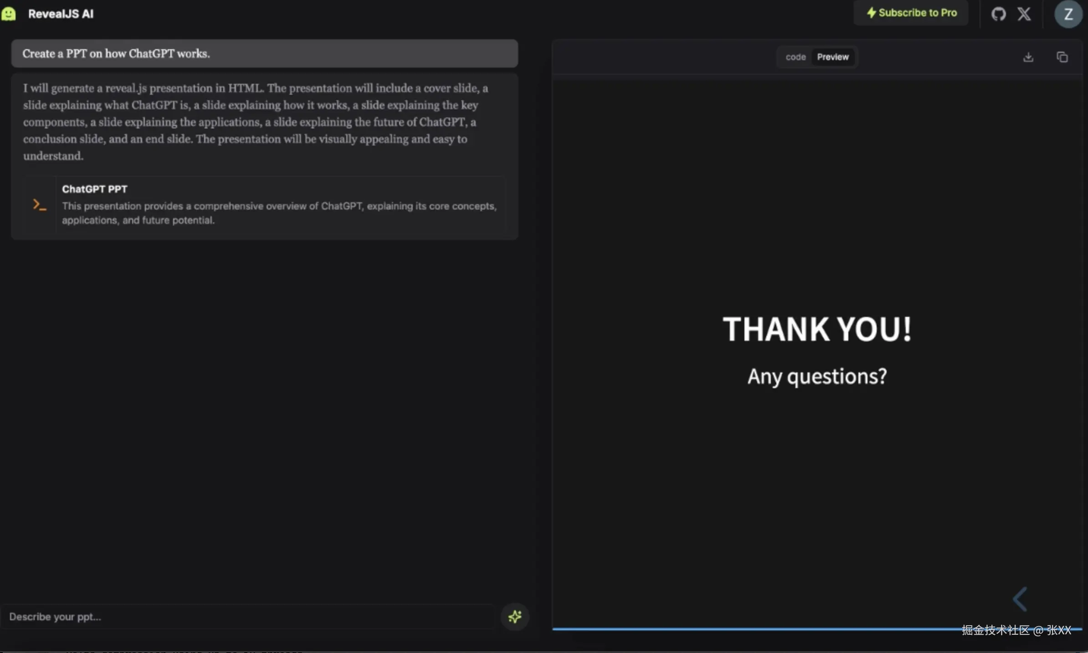Copy the presentation code using copy icon
This screenshot has height=653, width=1088.
(x=1062, y=57)
